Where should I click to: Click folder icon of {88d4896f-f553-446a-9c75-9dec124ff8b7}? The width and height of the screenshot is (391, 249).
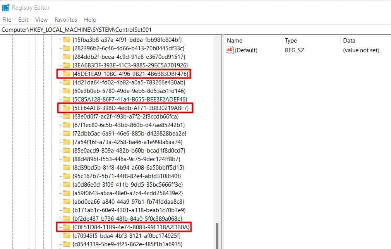coord(67,159)
